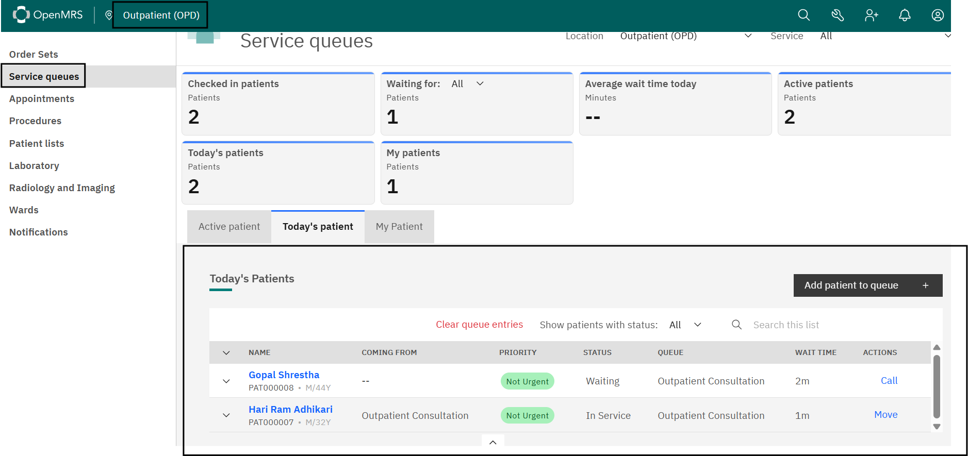Click Clear queue entries
The width and height of the screenshot is (968, 456).
(x=479, y=324)
